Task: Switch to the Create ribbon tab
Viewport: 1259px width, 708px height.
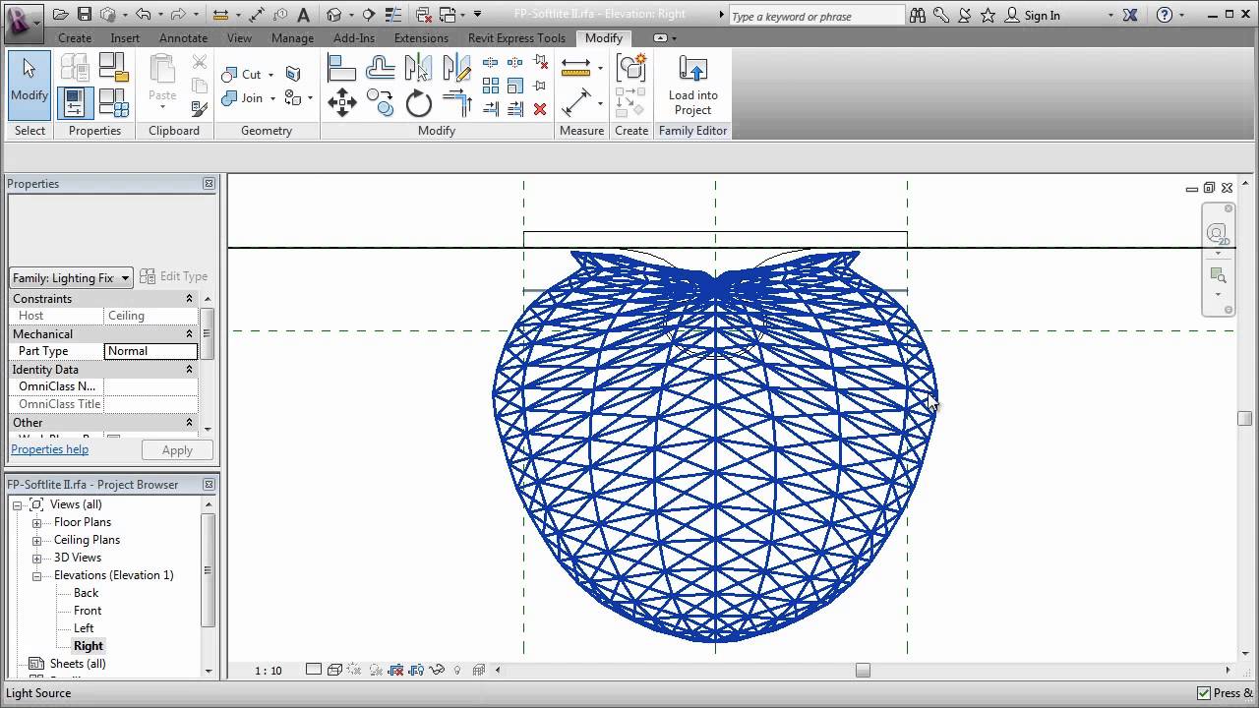Action: 75,38
